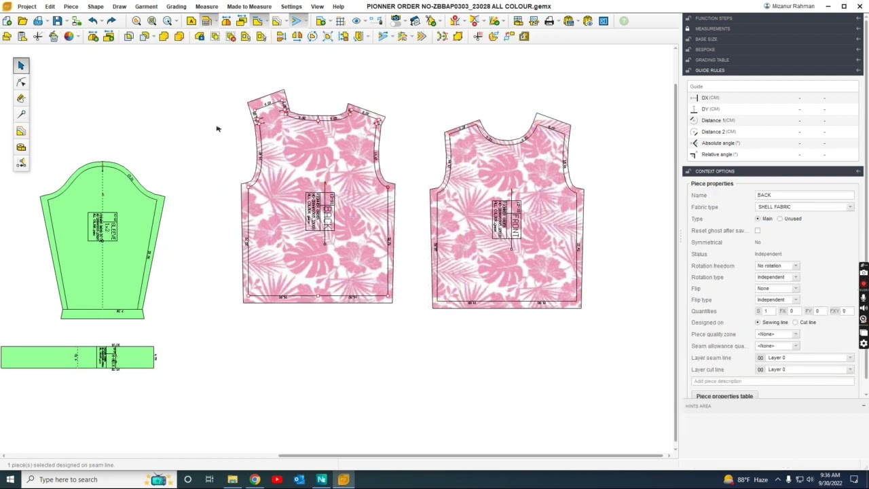Save the project with the floppy disk icon
This screenshot has height=489, width=869.
[58, 21]
